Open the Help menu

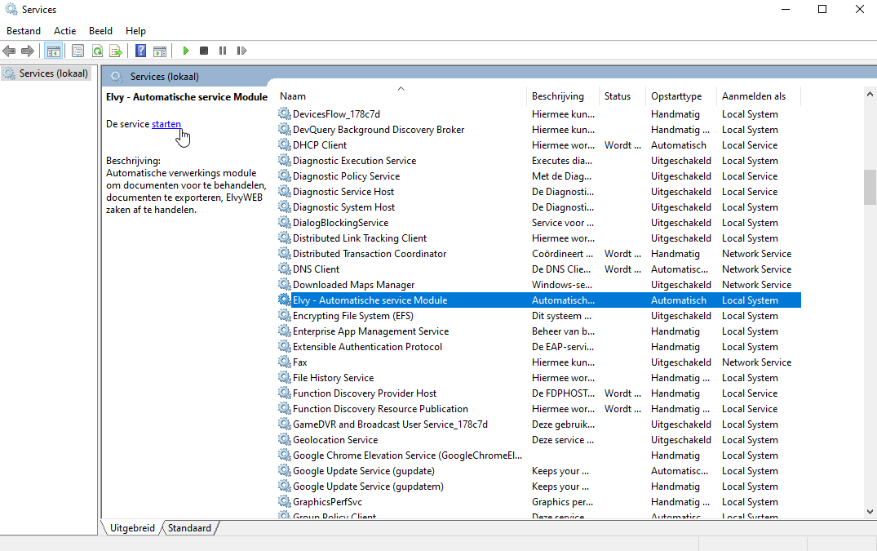tap(135, 31)
